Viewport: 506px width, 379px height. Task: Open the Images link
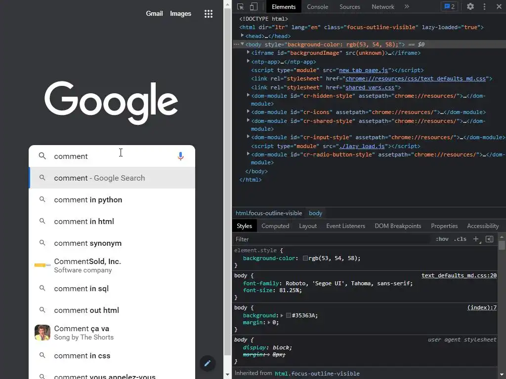(181, 13)
